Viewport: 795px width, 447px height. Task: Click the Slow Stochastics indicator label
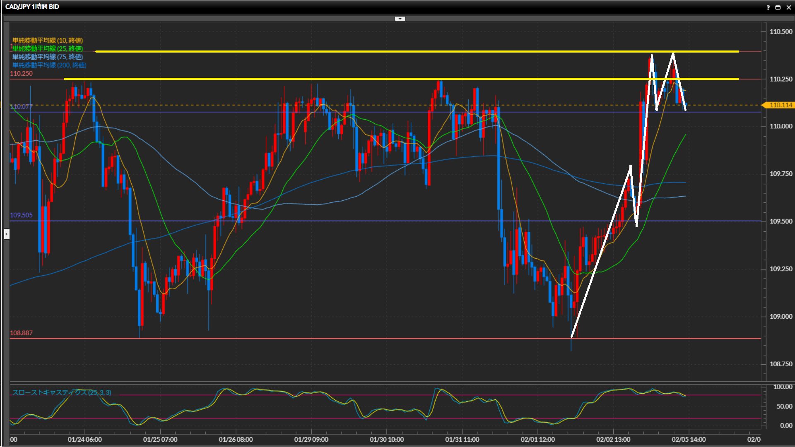tap(62, 392)
